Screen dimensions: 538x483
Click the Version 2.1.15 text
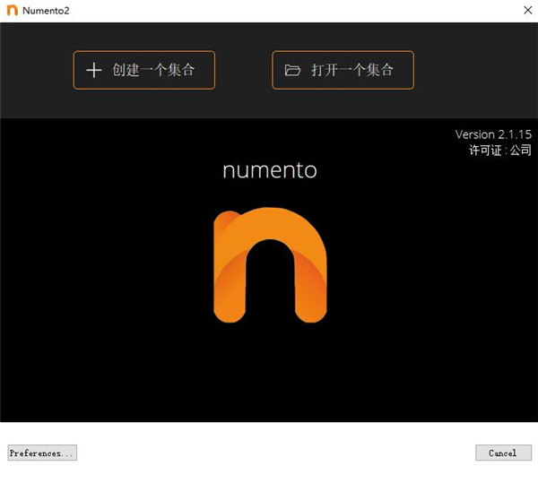[x=493, y=134]
